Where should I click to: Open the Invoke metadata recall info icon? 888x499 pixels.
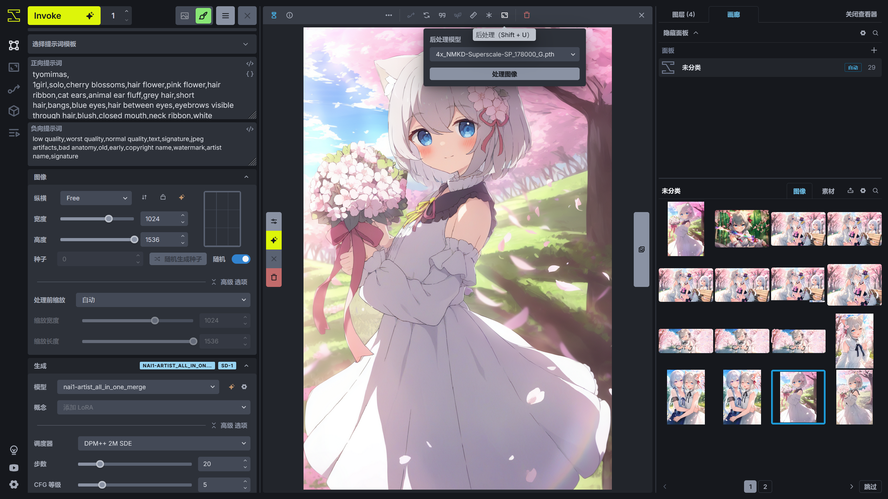coord(290,15)
